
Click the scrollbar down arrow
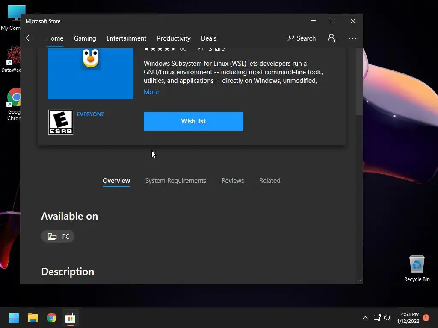point(359,280)
